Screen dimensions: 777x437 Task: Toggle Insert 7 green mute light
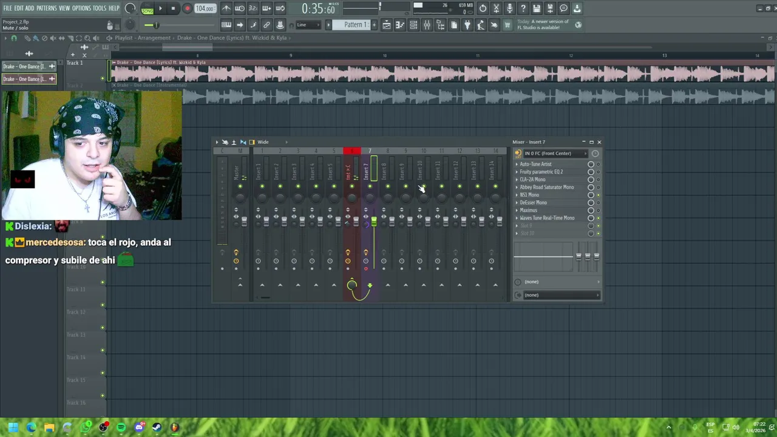pyautogui.click(x=370, y=186)
